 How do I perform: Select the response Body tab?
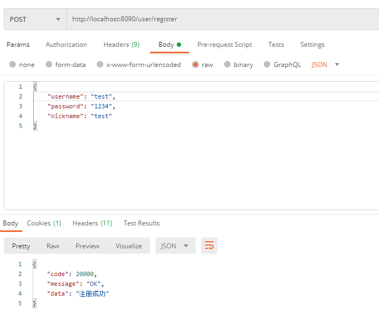[11, 223]
